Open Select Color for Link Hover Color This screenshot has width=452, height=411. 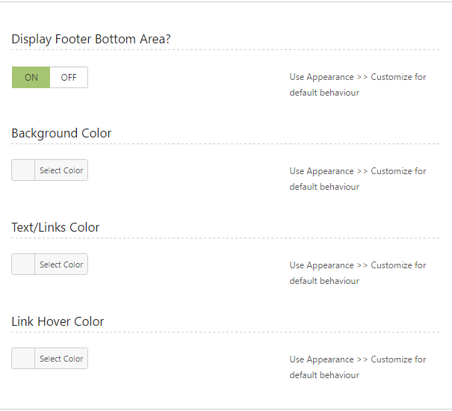(x=61, y=359)
